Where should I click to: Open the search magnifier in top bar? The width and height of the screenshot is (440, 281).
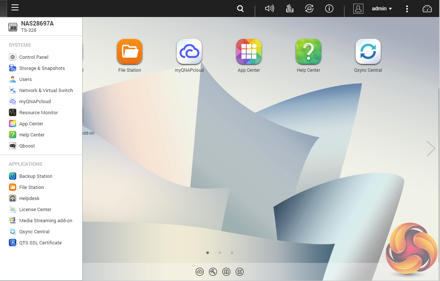coord(240,9)
